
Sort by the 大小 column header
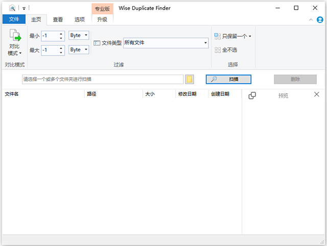(159, 94)
